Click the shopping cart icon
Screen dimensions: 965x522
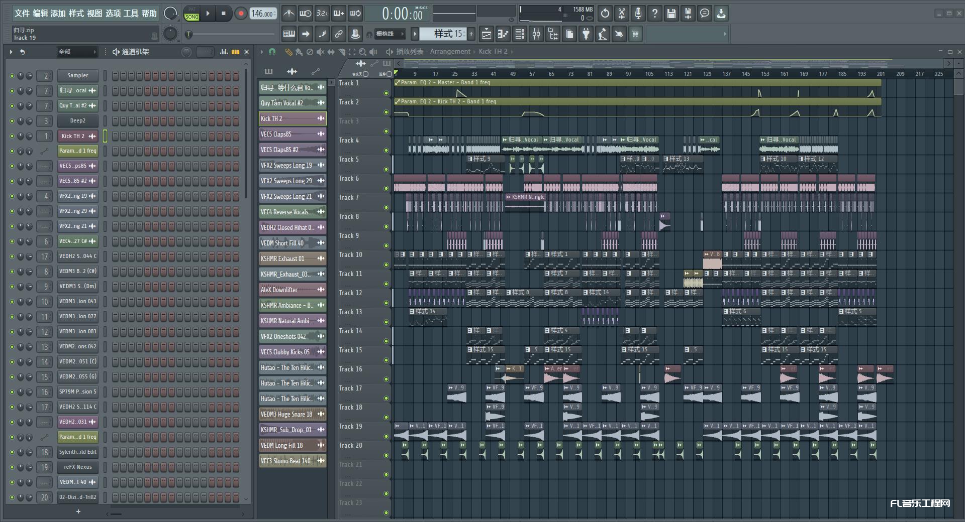pyautogui.click(x=635, y=34)
